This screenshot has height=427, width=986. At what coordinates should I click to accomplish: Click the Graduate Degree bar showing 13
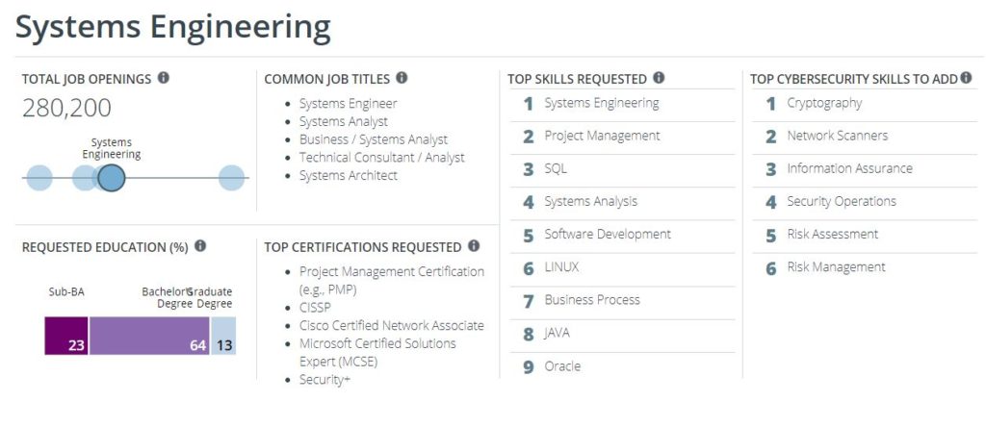click(x=223, y=336)
